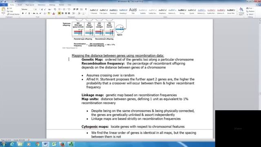Select Align Text Left
The width and height of the screenshot is (261, 147).
tap(59, 13)
